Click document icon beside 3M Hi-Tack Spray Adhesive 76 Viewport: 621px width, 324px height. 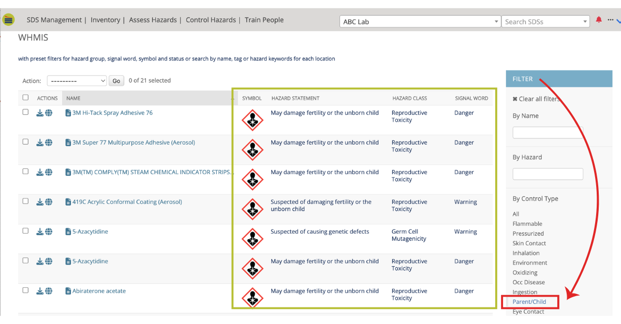[x=68, y=113]
